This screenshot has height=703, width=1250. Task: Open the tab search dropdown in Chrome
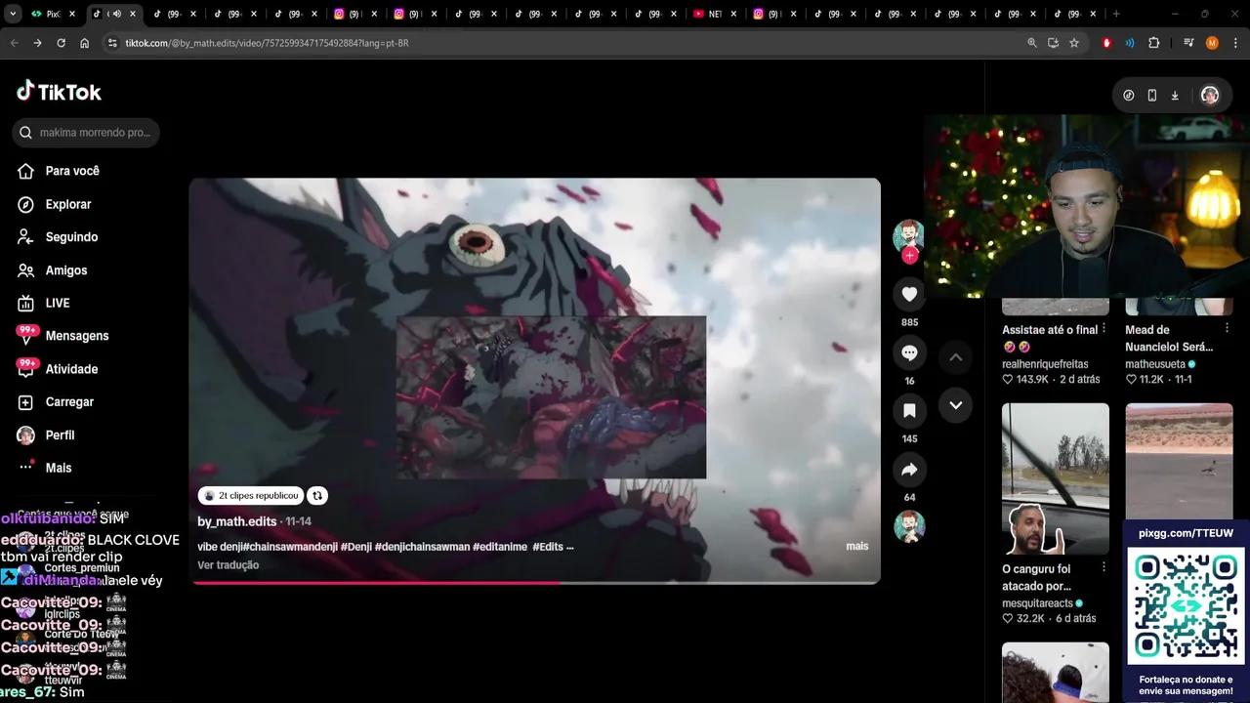tap(13, 14)
